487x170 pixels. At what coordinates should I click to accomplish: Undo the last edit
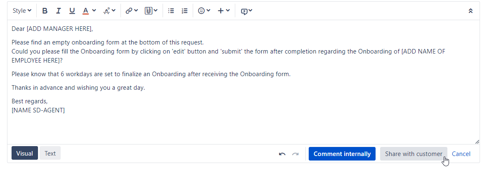pos(282,154)
